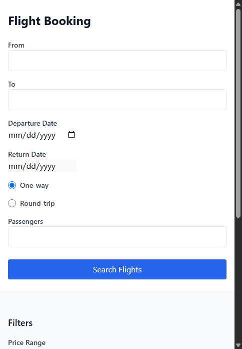Click the Filters section heading
Screen dimensions: 242x349
tap(20, 323)
